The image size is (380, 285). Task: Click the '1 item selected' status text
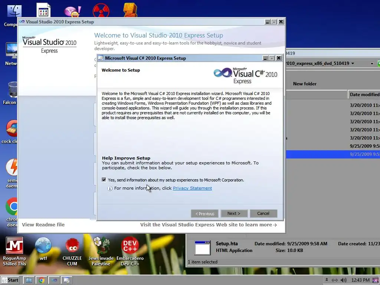[203, 262]
